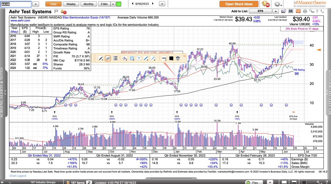
Task: Open the wrench tools menu
Action: (312, 11)
